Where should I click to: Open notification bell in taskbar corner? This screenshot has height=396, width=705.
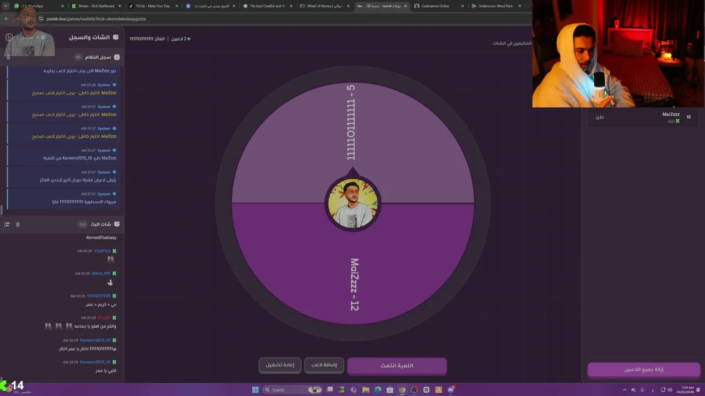[698, 389]
